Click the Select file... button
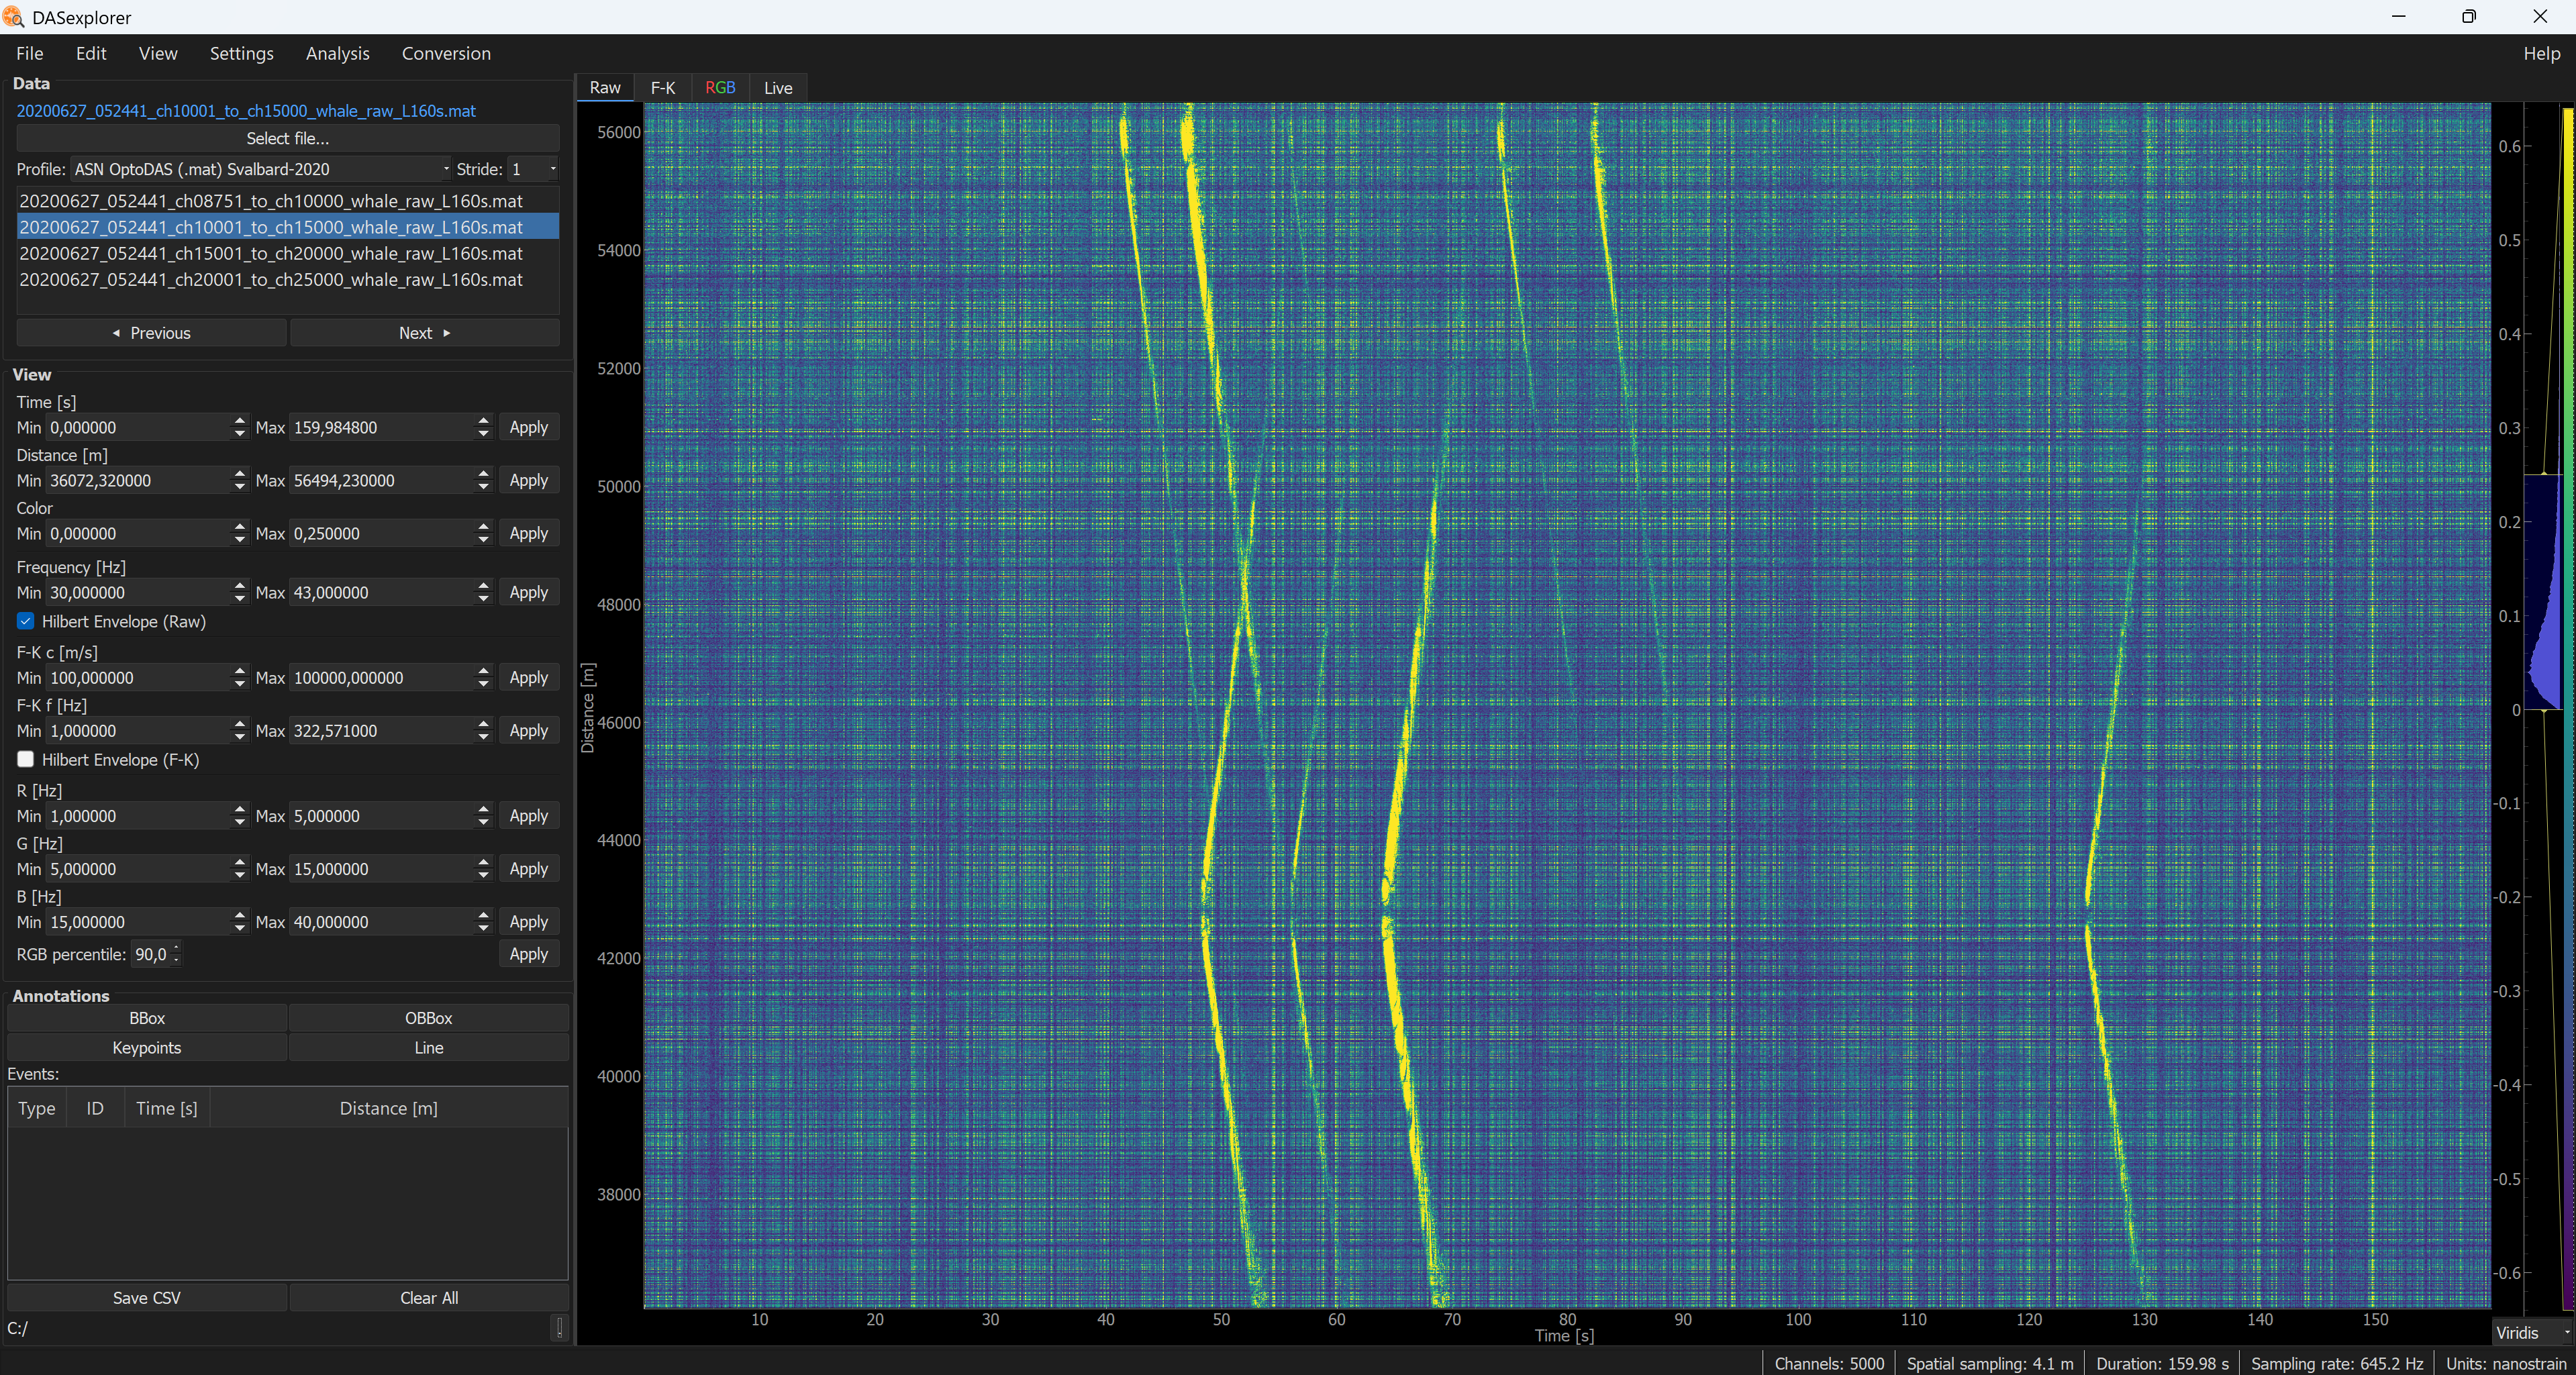 [x=287, y=138]
